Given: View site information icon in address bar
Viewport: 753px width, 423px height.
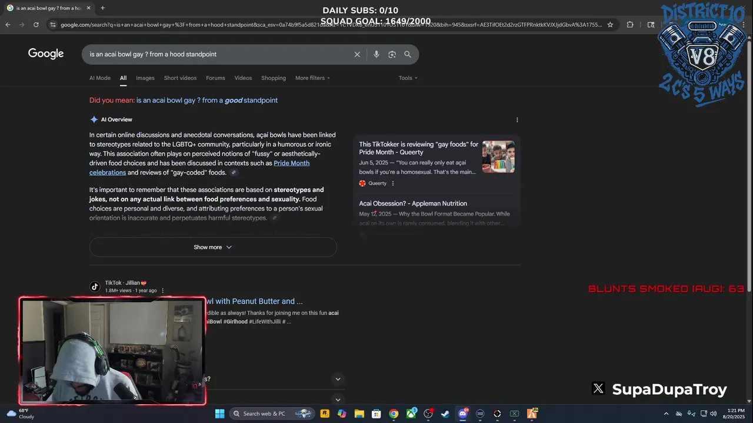Looking at the screenshot, I should [x=52, y=25].
